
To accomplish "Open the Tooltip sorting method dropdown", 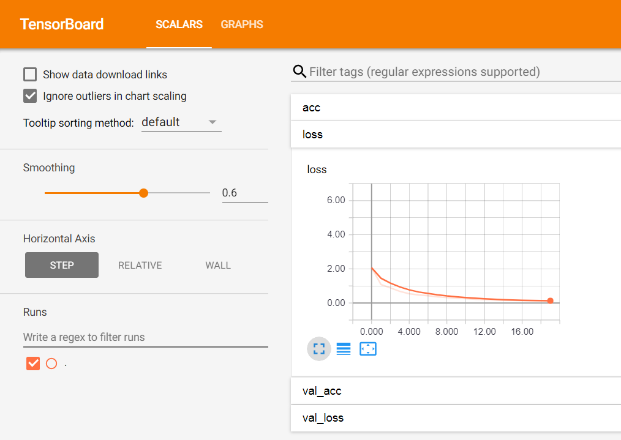I will coord(181,122).
